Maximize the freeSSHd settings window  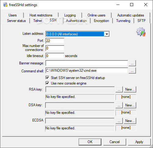coord(132,5)
